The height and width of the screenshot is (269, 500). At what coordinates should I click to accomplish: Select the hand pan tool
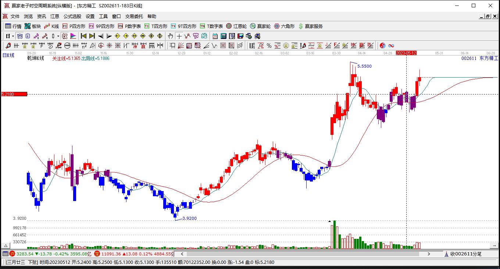(170, 36)
